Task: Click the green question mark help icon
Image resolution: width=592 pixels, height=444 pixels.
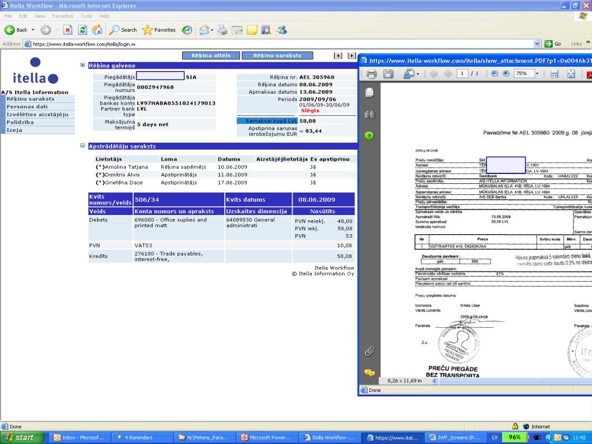Action: point(369,136)
